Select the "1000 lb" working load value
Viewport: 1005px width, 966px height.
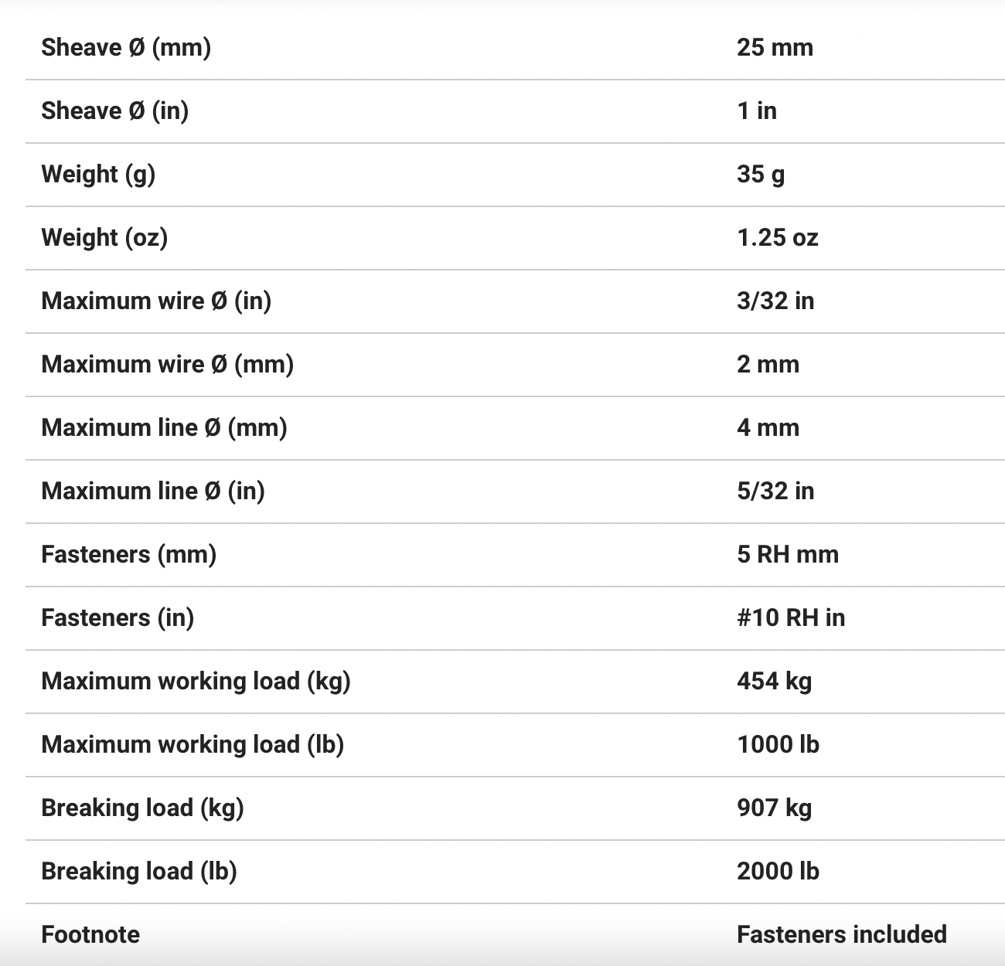(778, 744)
